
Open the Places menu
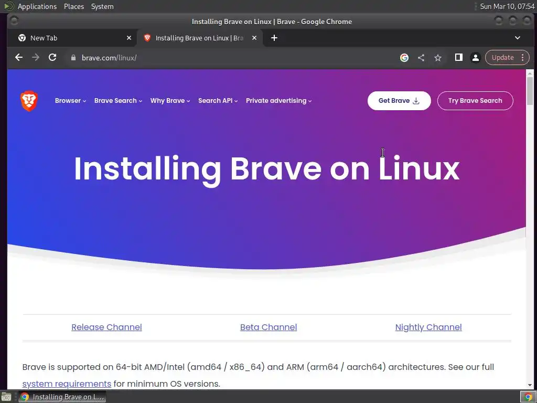point(74,6)
